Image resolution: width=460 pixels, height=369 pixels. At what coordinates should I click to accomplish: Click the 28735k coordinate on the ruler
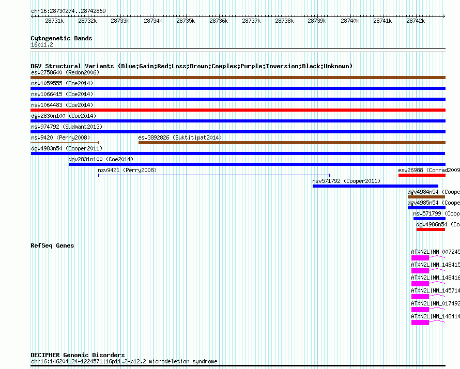pyautogui.click(x=186, y=21)
